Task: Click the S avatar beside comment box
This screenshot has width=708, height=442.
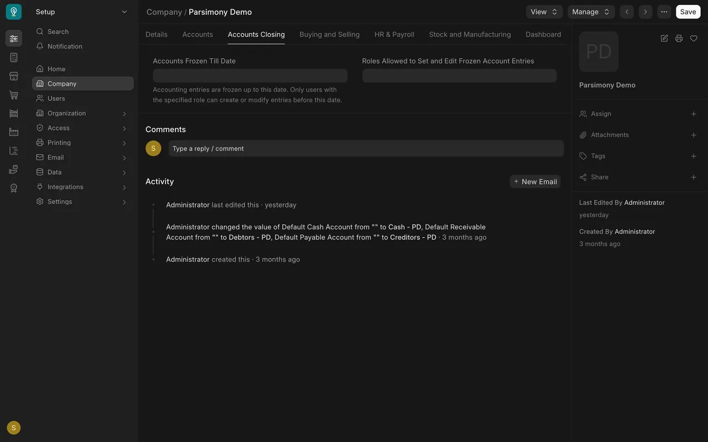Action: click(x=153, y=148)
